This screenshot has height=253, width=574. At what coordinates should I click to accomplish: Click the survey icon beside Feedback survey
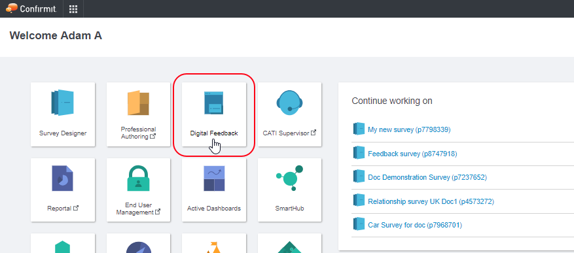click(x=359, y=153)
